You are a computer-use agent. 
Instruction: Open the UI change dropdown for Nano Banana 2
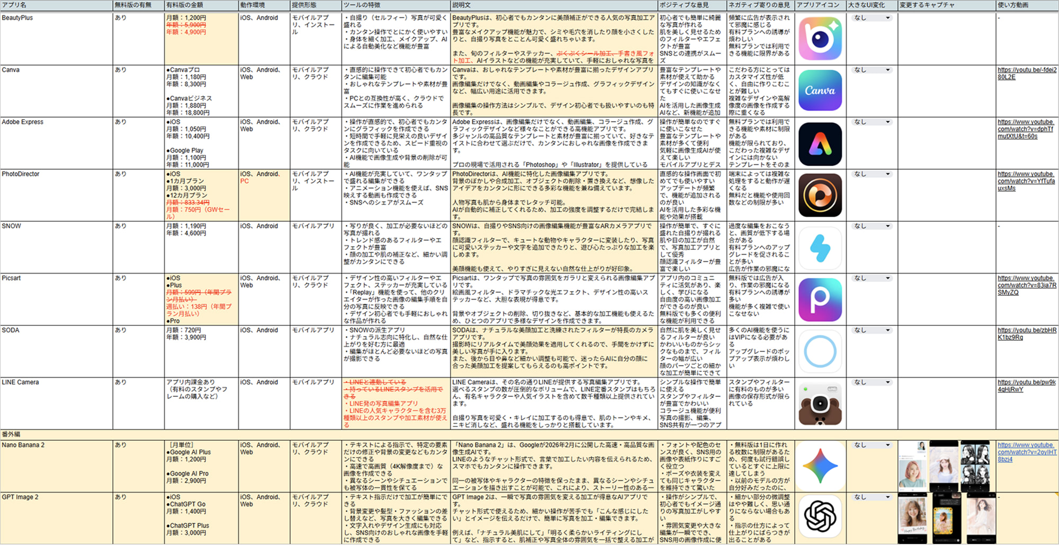click(x=872, y=445)
